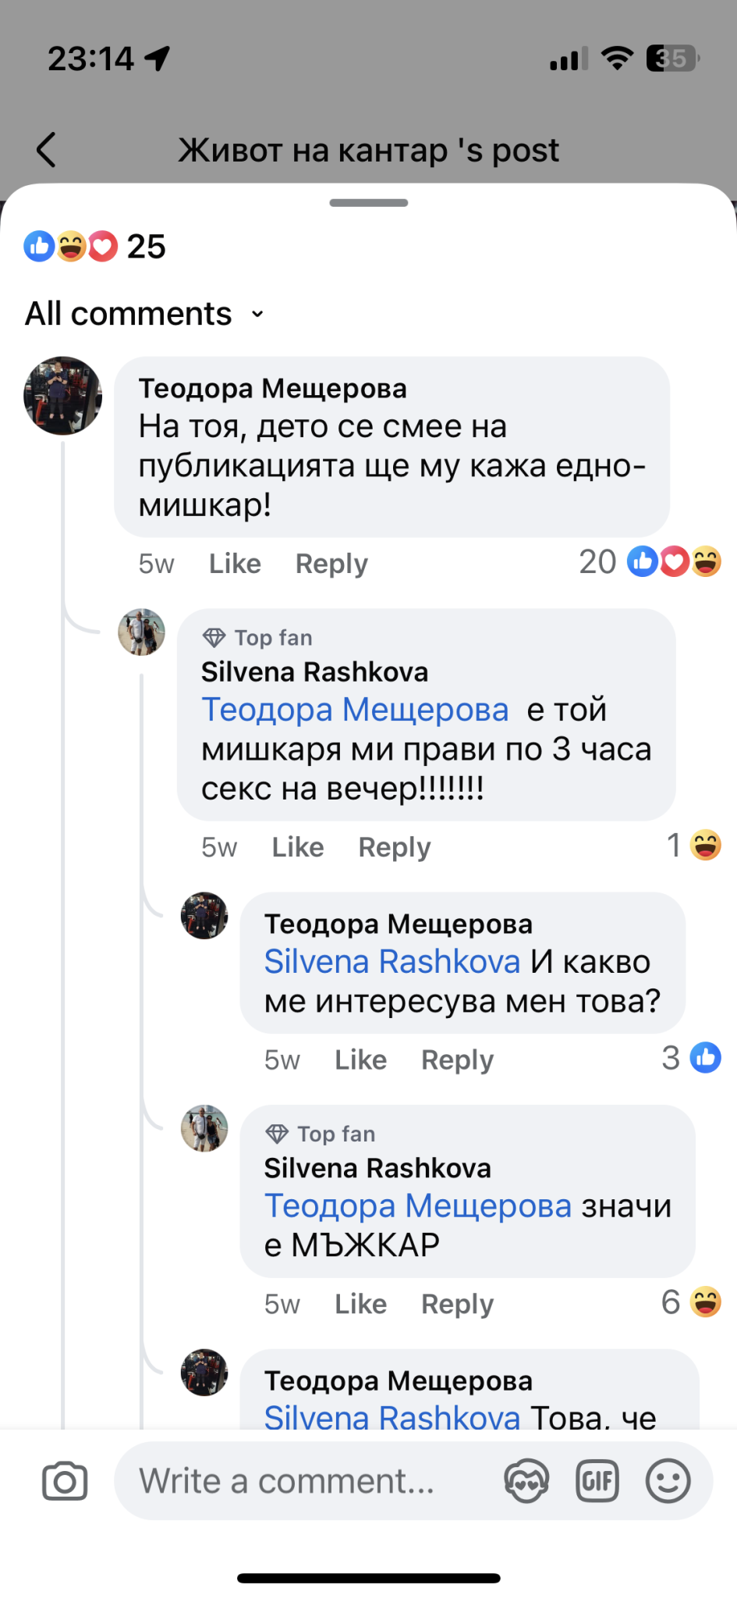The height and width of the screenshot is (1599, 737).
Task: Reply to Silvena's 'значи е МЪЖКАР' comment
Action: coord(457,1304)
